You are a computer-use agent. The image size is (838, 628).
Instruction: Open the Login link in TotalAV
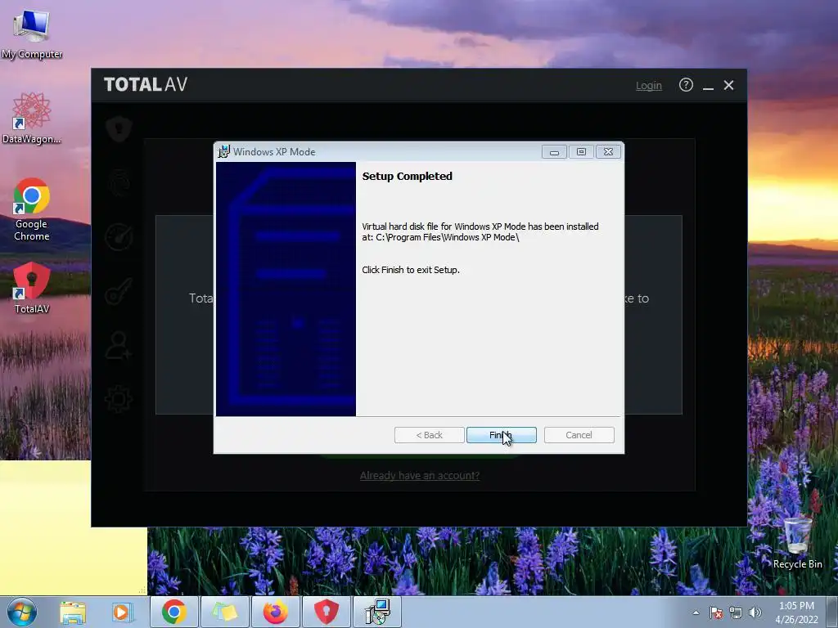tap(648, 85)
